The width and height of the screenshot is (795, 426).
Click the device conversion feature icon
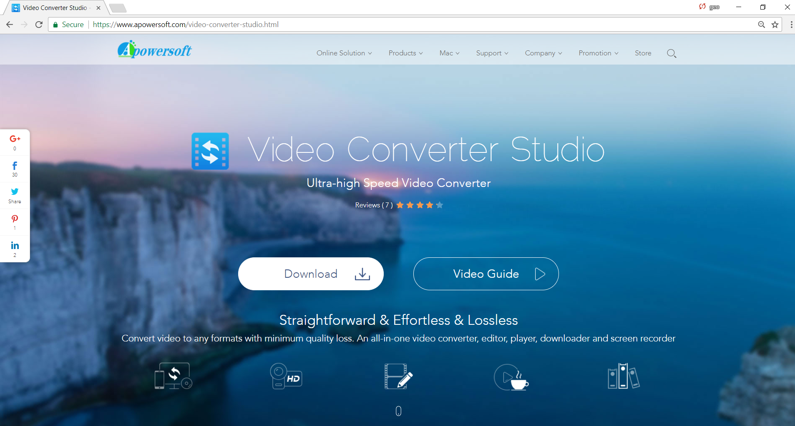point(173,376)
